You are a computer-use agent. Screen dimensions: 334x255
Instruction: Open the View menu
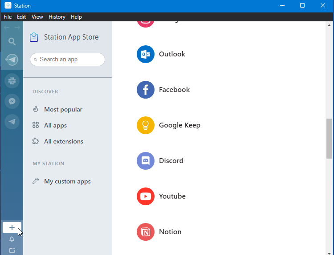pyautogui.click(x=37, y=17)
